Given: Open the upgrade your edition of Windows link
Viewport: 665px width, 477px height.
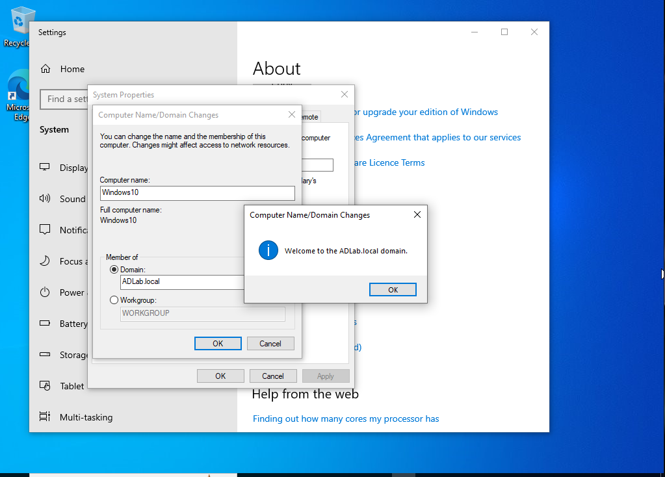Looking at the screenshot, I should coord(426,112).
